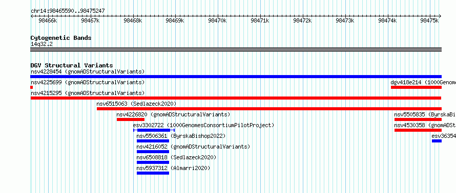This screenshot has width=456, height=193.
Task: Click the 98473k ruler tick
Action: (345, 20)
